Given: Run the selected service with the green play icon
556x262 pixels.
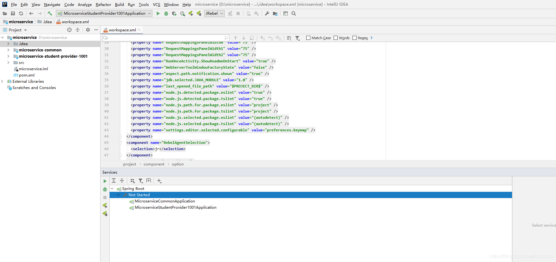Looking at the screenshot, I should [105, 181].
